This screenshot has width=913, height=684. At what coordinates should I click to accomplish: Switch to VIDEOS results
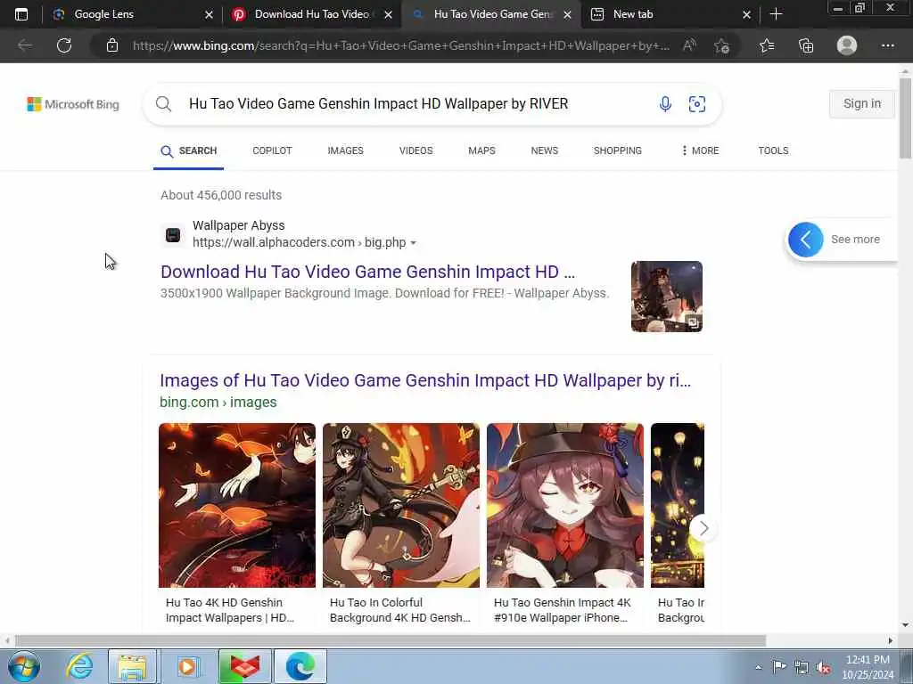click(x=415, y=151)
